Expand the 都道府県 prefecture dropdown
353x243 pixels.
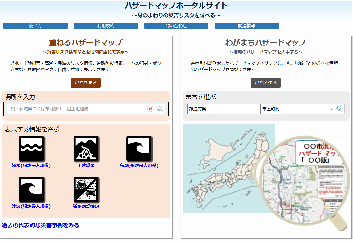coord(224,109)
